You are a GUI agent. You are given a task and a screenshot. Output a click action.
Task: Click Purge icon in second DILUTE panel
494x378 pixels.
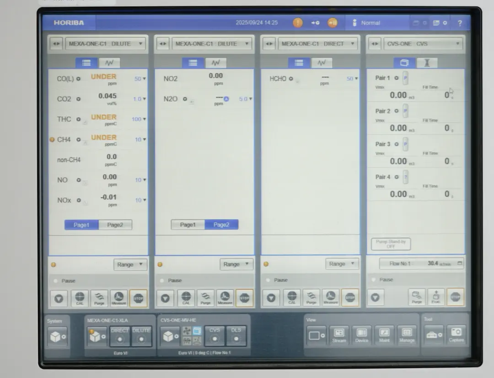[x=205, y=298]
